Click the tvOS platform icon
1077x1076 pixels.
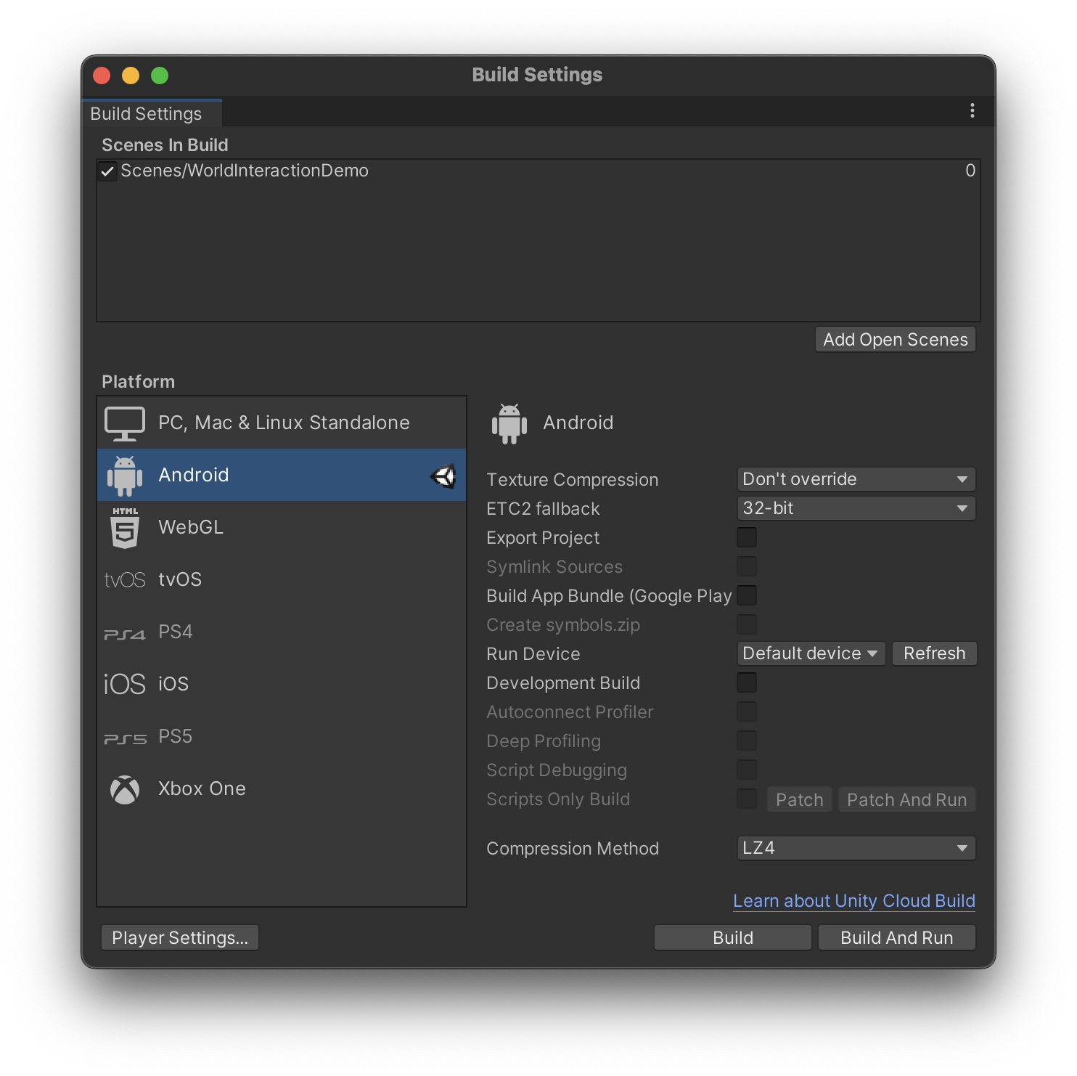click(125, 580)
